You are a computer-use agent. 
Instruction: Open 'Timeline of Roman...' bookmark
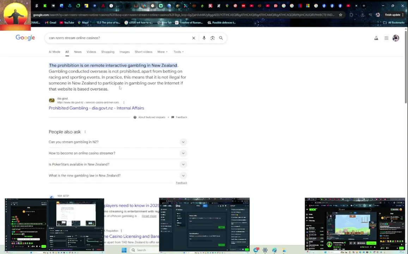(x=189, y=23)
